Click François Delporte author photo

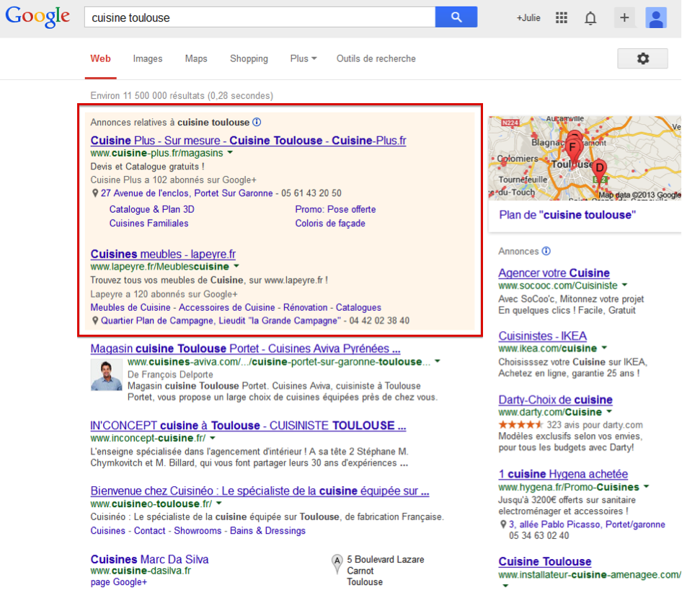pyautogui.click(x=106, y=375)
